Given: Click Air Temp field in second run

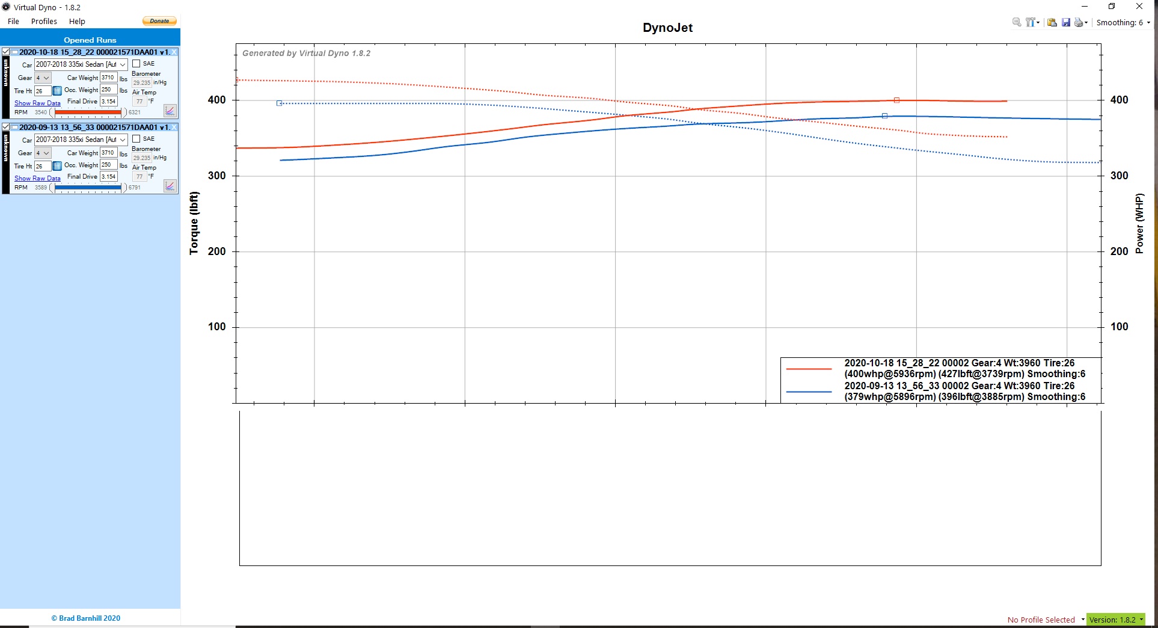Looking at the screenshot, I should point(139,177).
